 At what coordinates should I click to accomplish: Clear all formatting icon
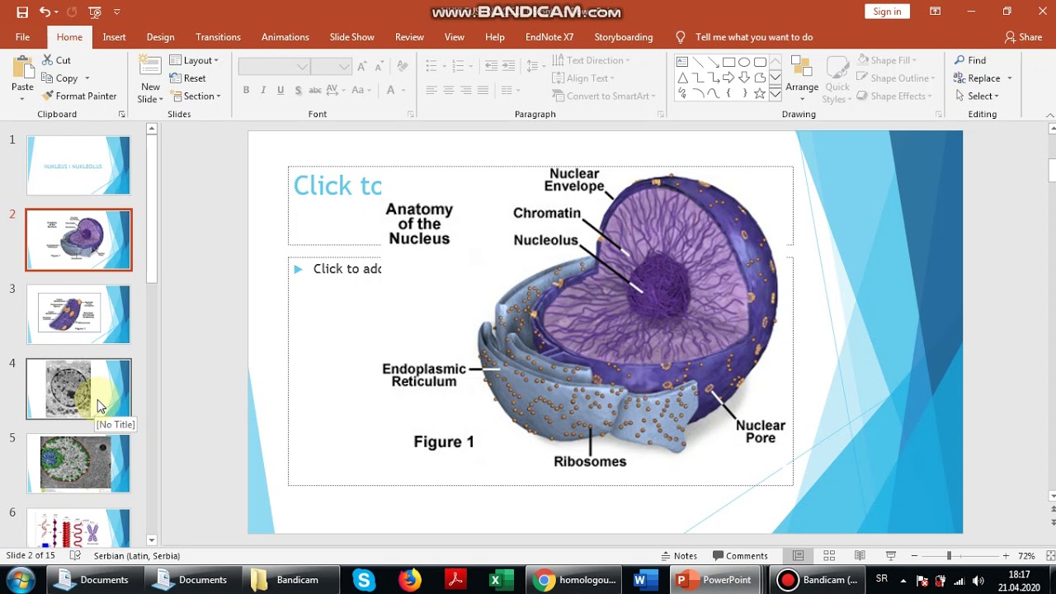click(x=402, y=66)
